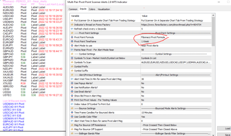Switch to the Colors tab
This screenshot has width=231, height=136.
tap(92, 9)
